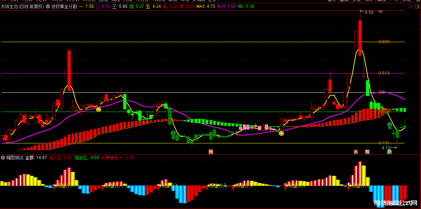Click the 流出亿: -0.66 readout
The image size is (421, 209).
coord(87,158)
